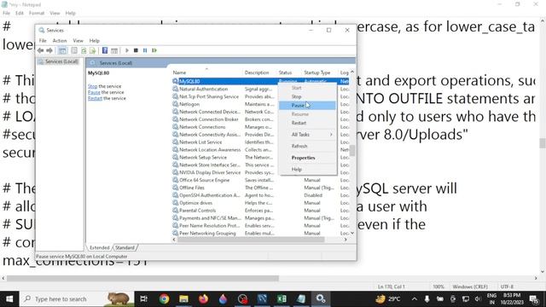Click the gear icon beside Netlogon

pos(175,104)
